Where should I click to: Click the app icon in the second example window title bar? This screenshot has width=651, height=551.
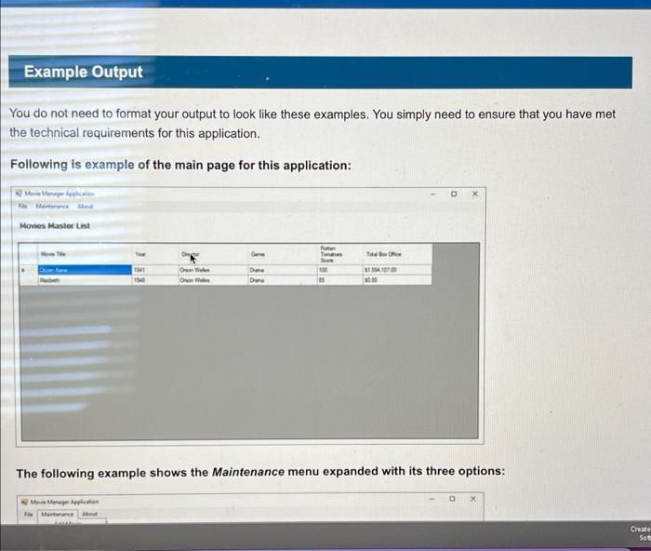click(x=25, y=502)
